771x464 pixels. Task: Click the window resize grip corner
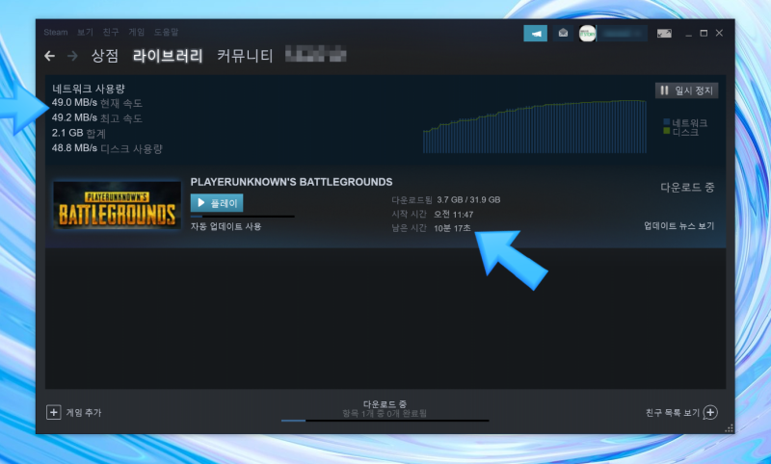point(729,428)
